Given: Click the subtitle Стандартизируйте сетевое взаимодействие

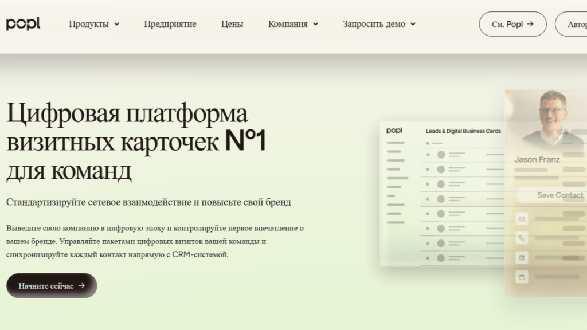Looking at the screenshot, I should pos(148,202).
